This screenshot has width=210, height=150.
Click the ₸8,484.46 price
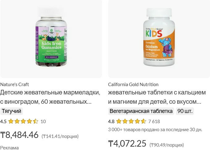pyautogui.click(x=19, y=135)
